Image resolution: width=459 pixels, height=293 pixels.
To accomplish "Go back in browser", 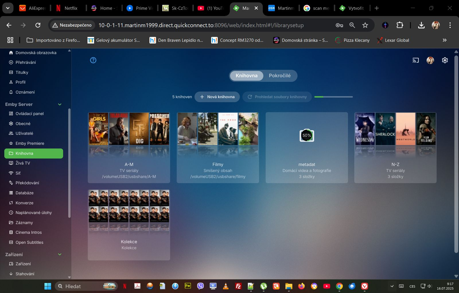I will (9, 25).
